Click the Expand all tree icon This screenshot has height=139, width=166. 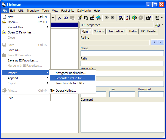click(x=106, y=18)
